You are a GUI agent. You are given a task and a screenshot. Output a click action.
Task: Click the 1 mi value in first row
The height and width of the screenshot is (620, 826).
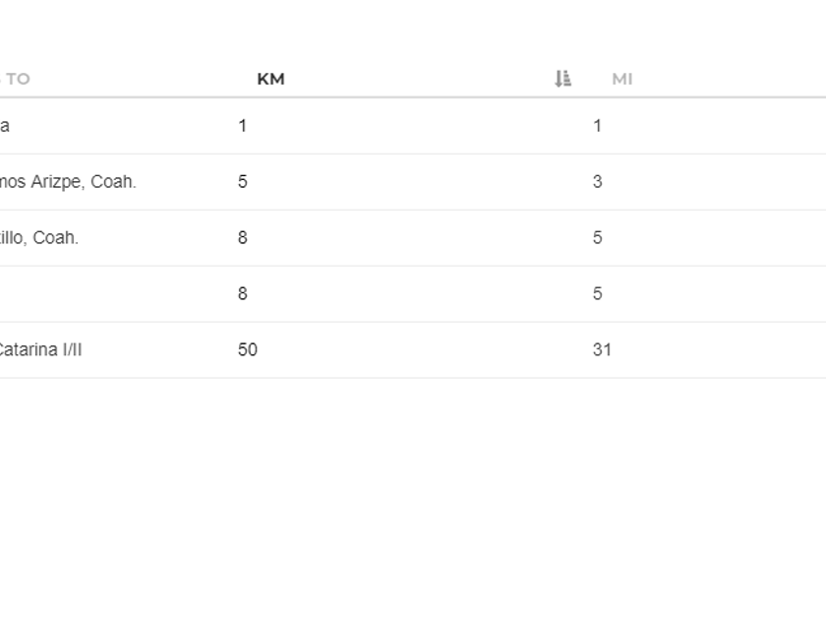597,126
